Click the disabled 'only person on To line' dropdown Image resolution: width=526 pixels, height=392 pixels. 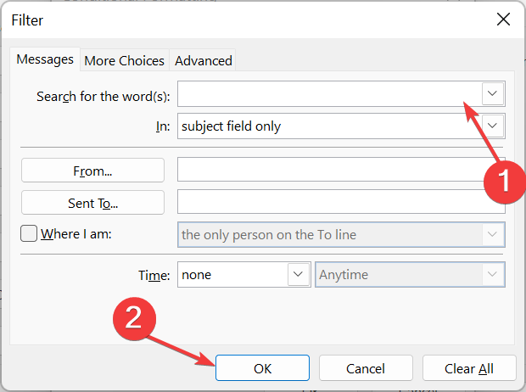click(x=341, y=234)
